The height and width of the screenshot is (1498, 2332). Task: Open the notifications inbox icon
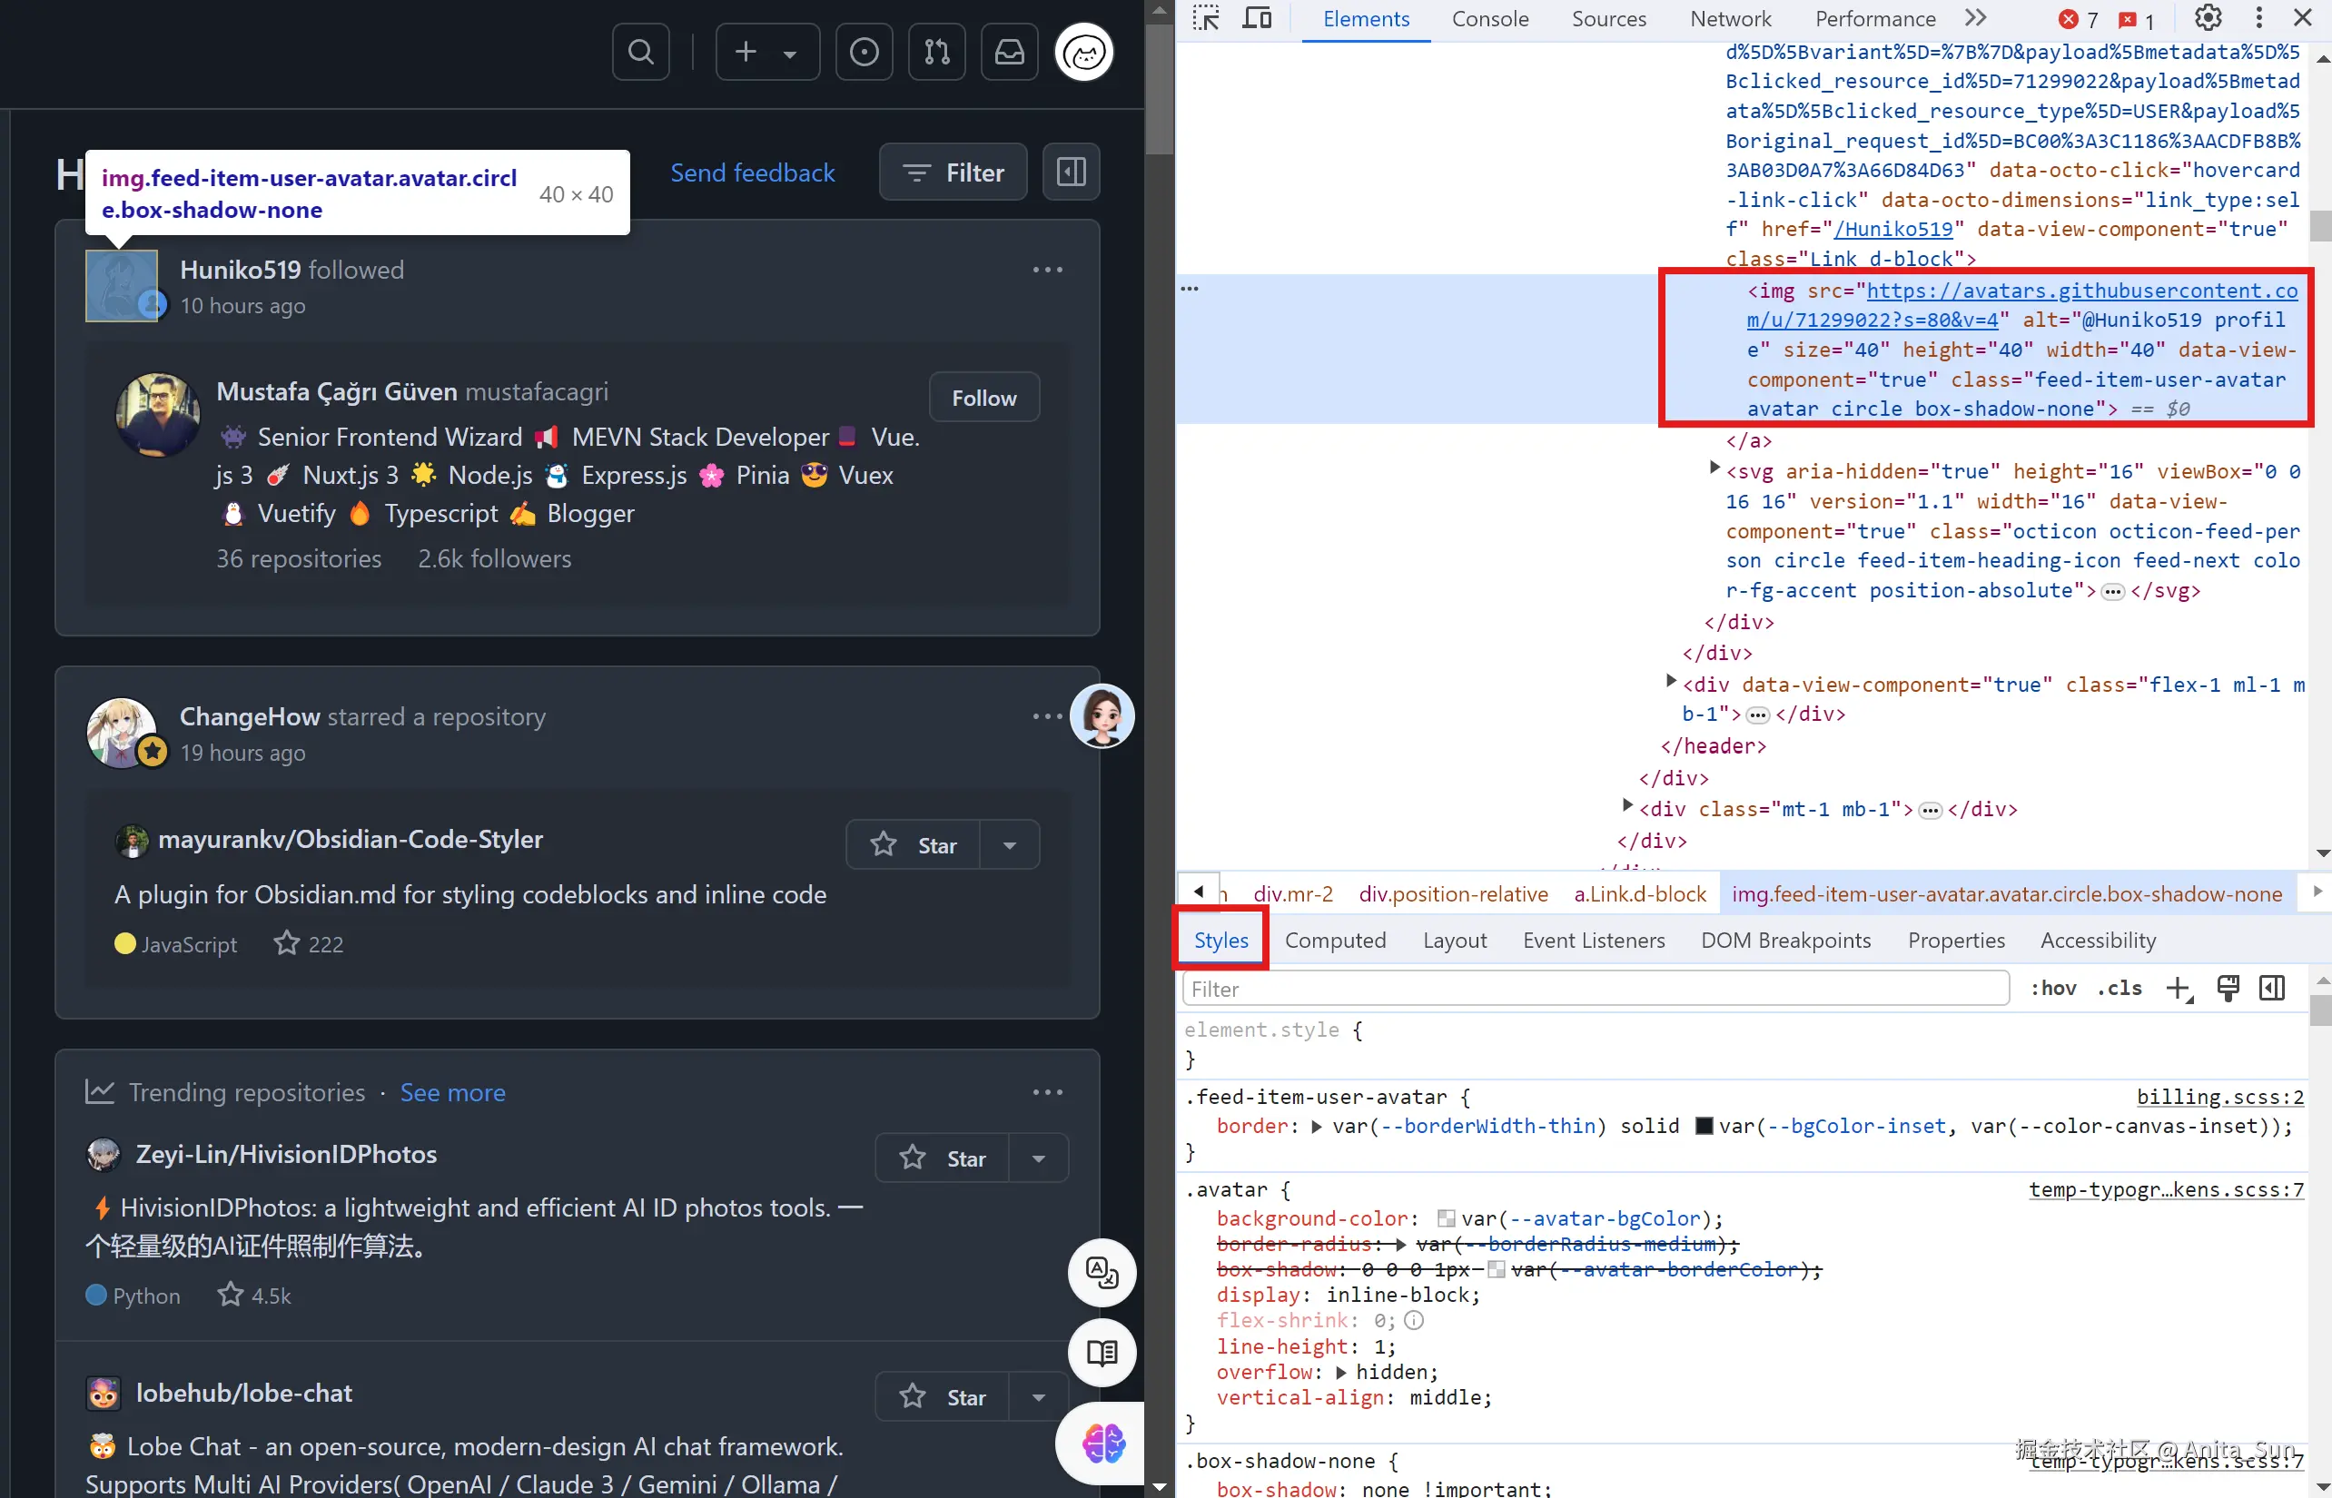tap(1009, 52)
